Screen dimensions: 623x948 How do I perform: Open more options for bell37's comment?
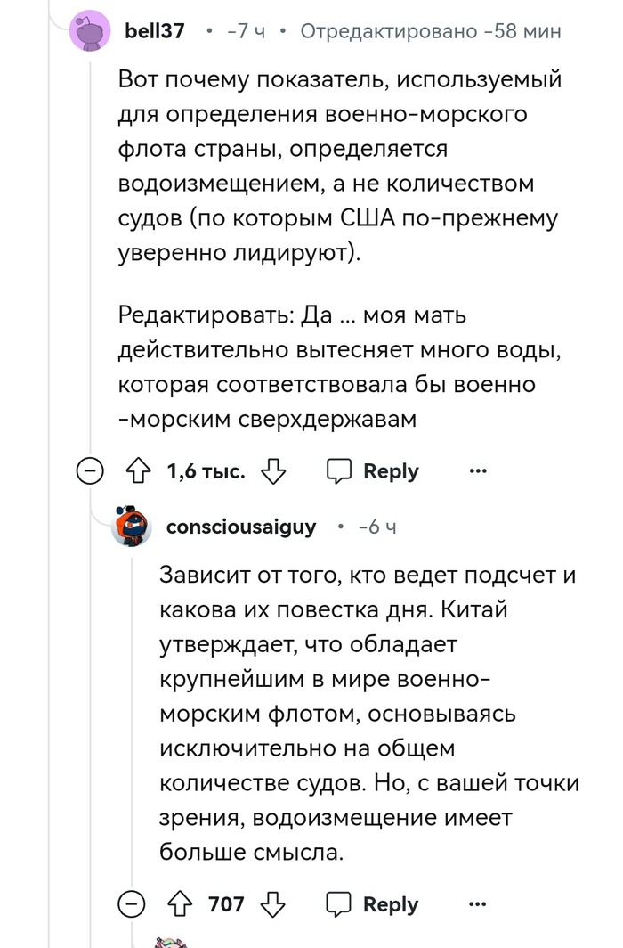click(x=478, y=471)
